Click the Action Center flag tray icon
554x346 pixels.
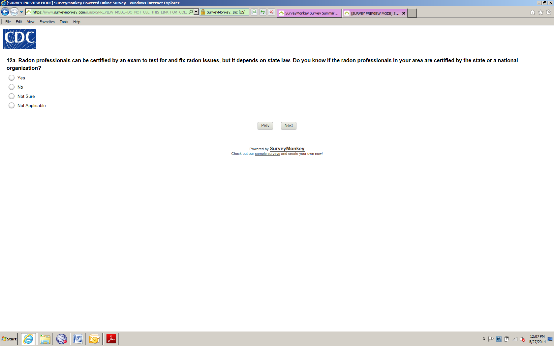[491, 339]
